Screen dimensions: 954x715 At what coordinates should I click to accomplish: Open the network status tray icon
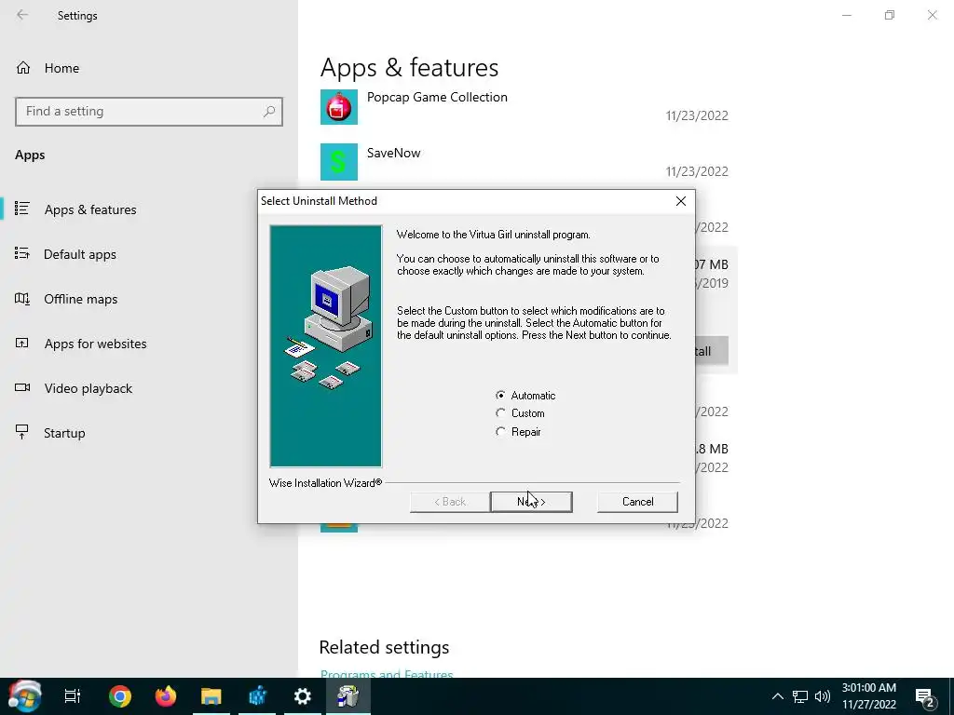(800, 696)
